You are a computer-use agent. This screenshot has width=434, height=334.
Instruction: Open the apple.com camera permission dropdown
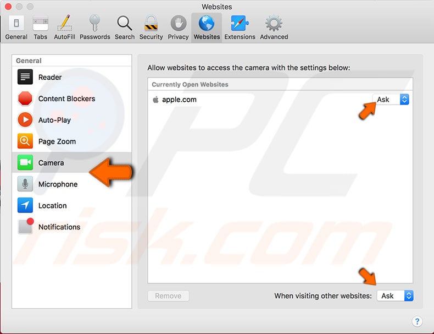[x=391, y=100]
